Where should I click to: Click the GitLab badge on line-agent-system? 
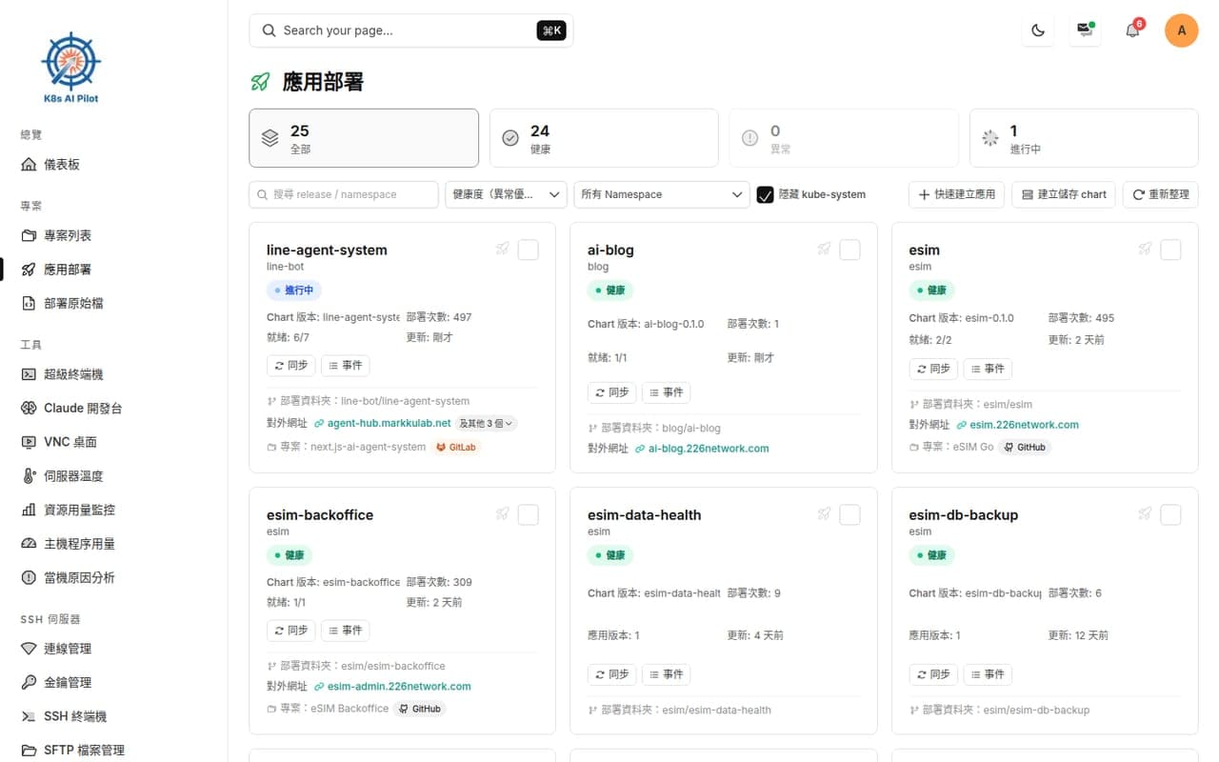pos(456,447)
